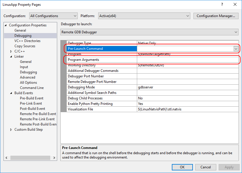Select the Pre-Build Event page
This screenshot has width=242, height=173.
(x=31, y=98)
